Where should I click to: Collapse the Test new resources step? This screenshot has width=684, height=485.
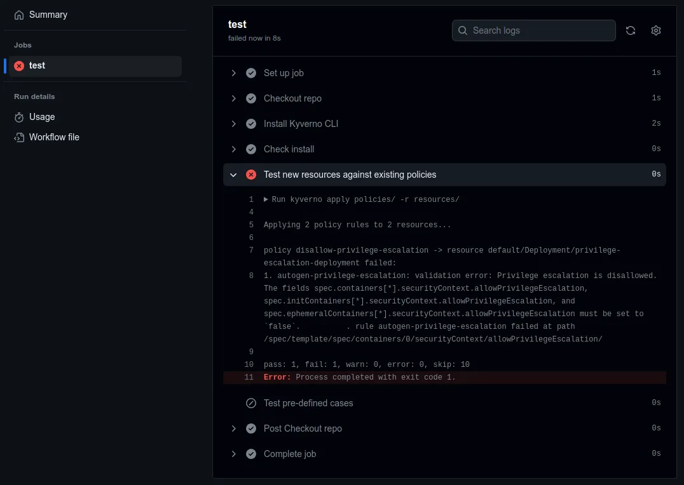pos(234,175)
